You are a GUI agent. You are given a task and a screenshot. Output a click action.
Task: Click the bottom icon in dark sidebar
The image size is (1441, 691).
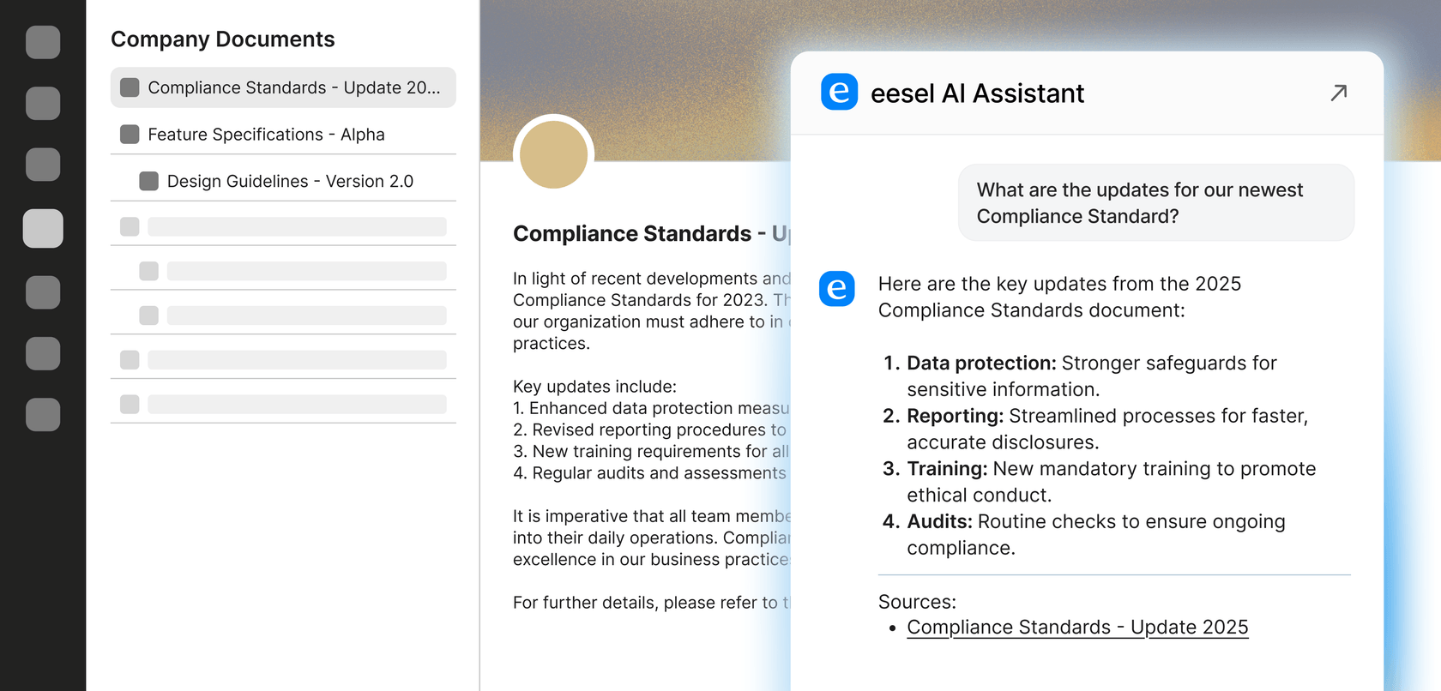tap(43, 415)
